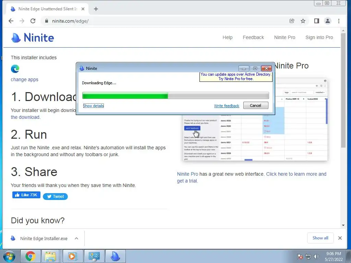Image resolution: width=351 pixels, height=263 pixels.
Task: Close the downloads bar
Action: click(x=340, y=238)
